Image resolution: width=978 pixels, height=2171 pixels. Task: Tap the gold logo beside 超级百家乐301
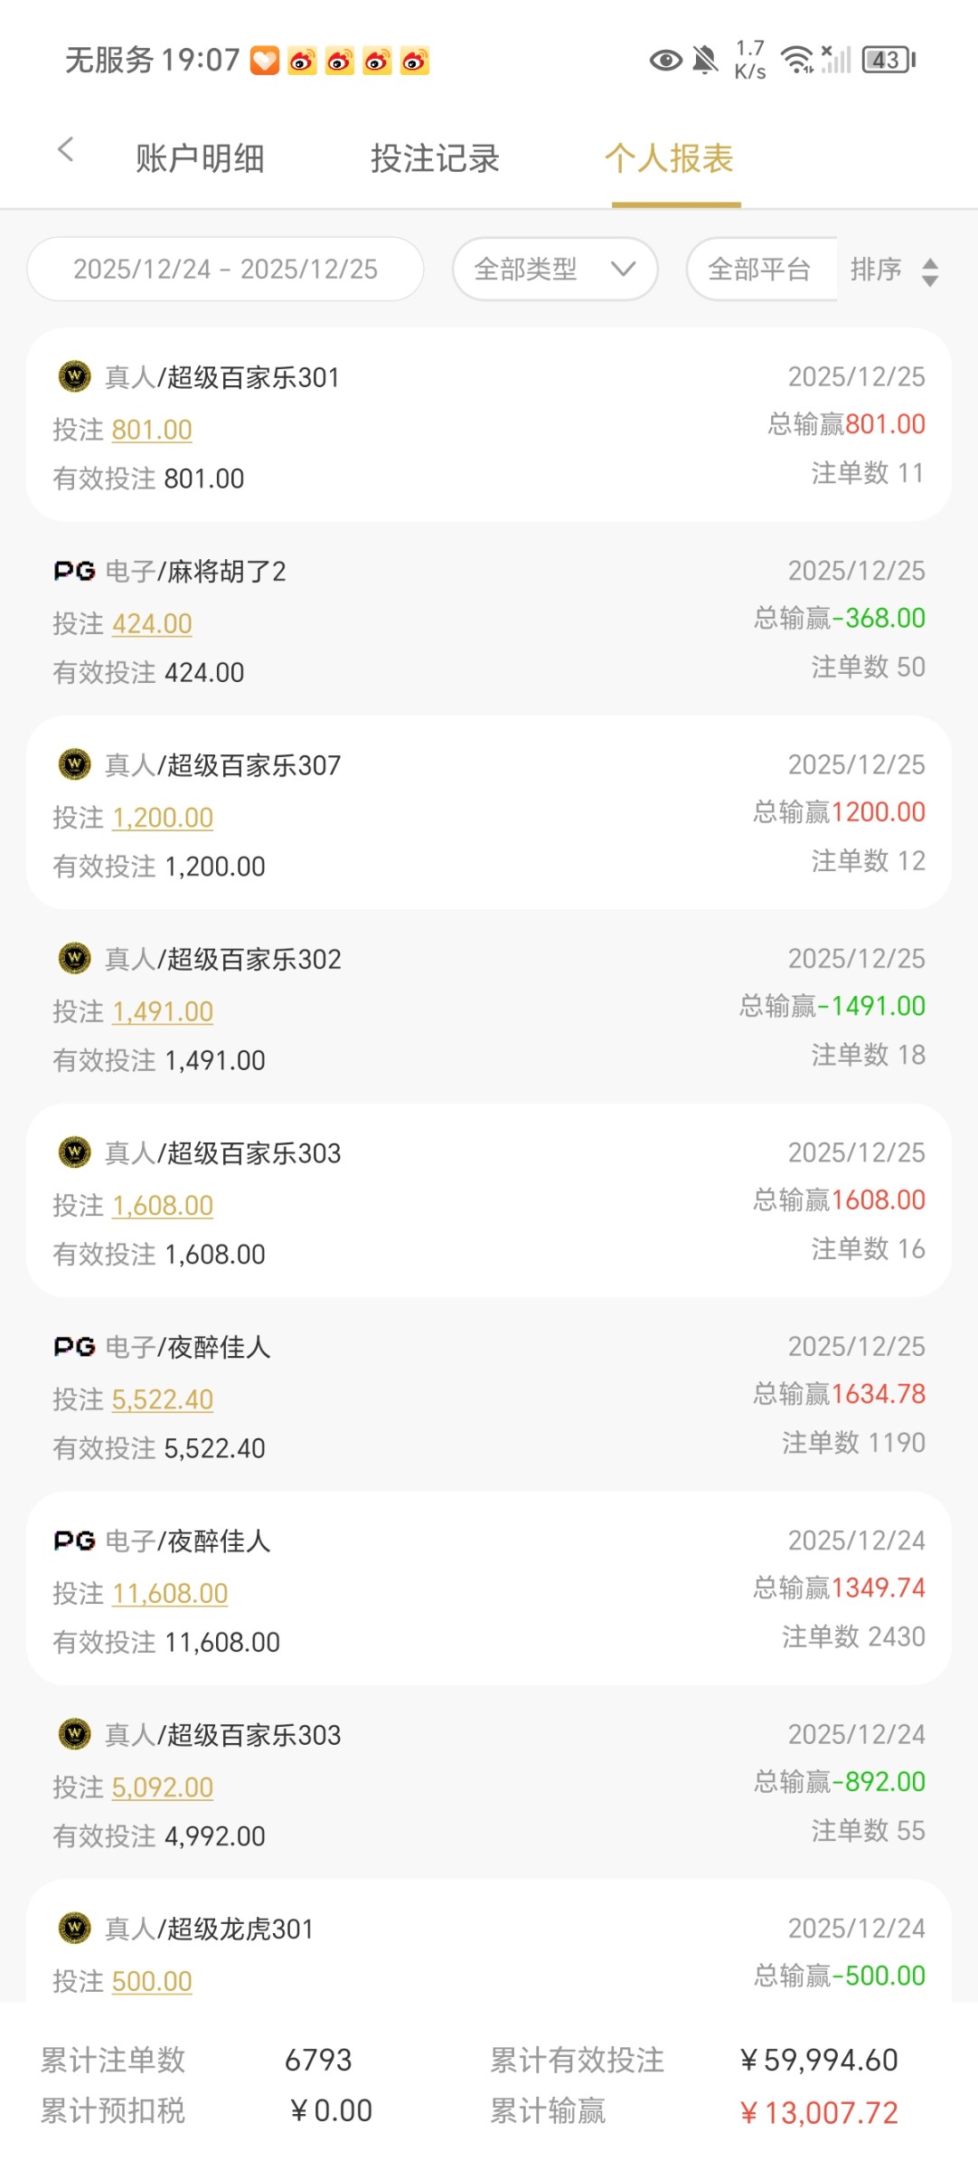pyautogui.click(x=74, y=375)
